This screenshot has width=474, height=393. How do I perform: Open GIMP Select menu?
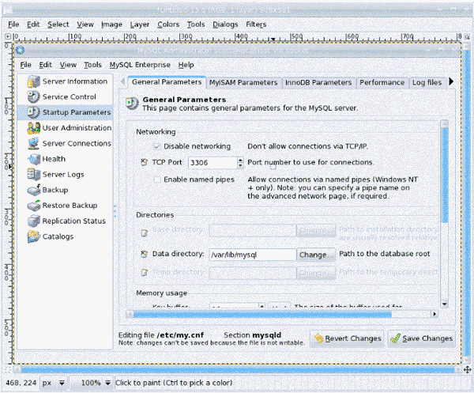tap(58, 25)
